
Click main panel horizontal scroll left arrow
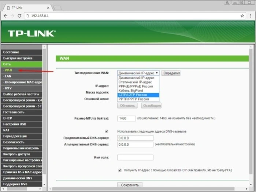click(x=50, y=189)
